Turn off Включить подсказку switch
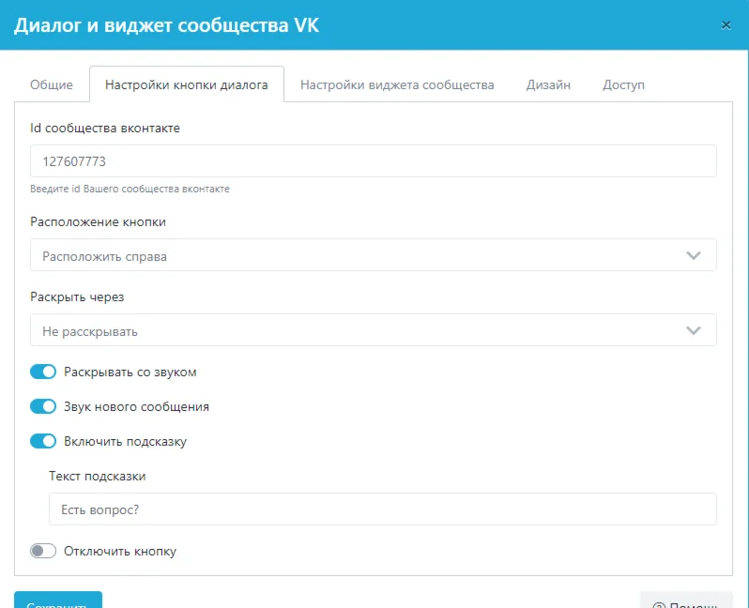749x608 pixels. pos(43,441)
